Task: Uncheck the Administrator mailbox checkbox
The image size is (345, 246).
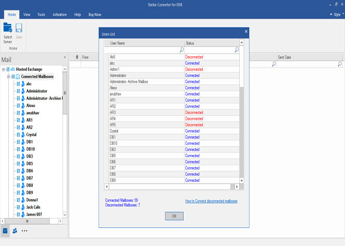Action: tap(18, 91)
